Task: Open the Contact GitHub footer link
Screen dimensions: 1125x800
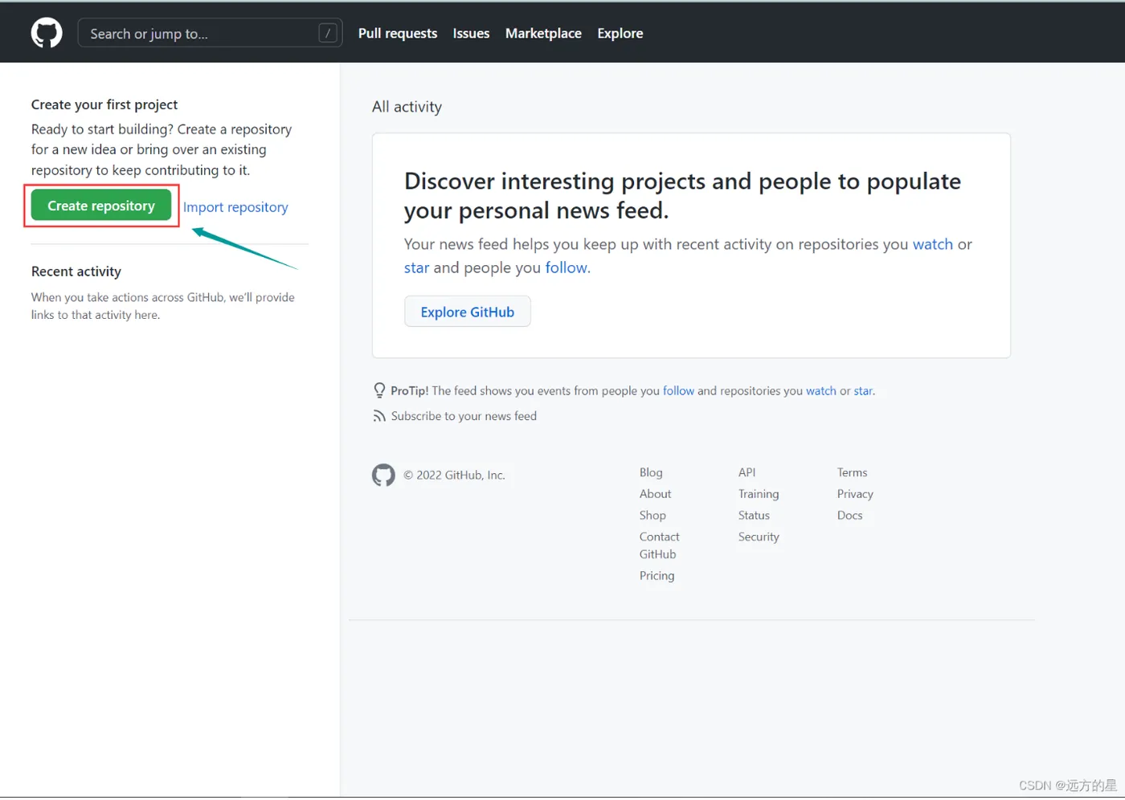Action: click(660, 545)
